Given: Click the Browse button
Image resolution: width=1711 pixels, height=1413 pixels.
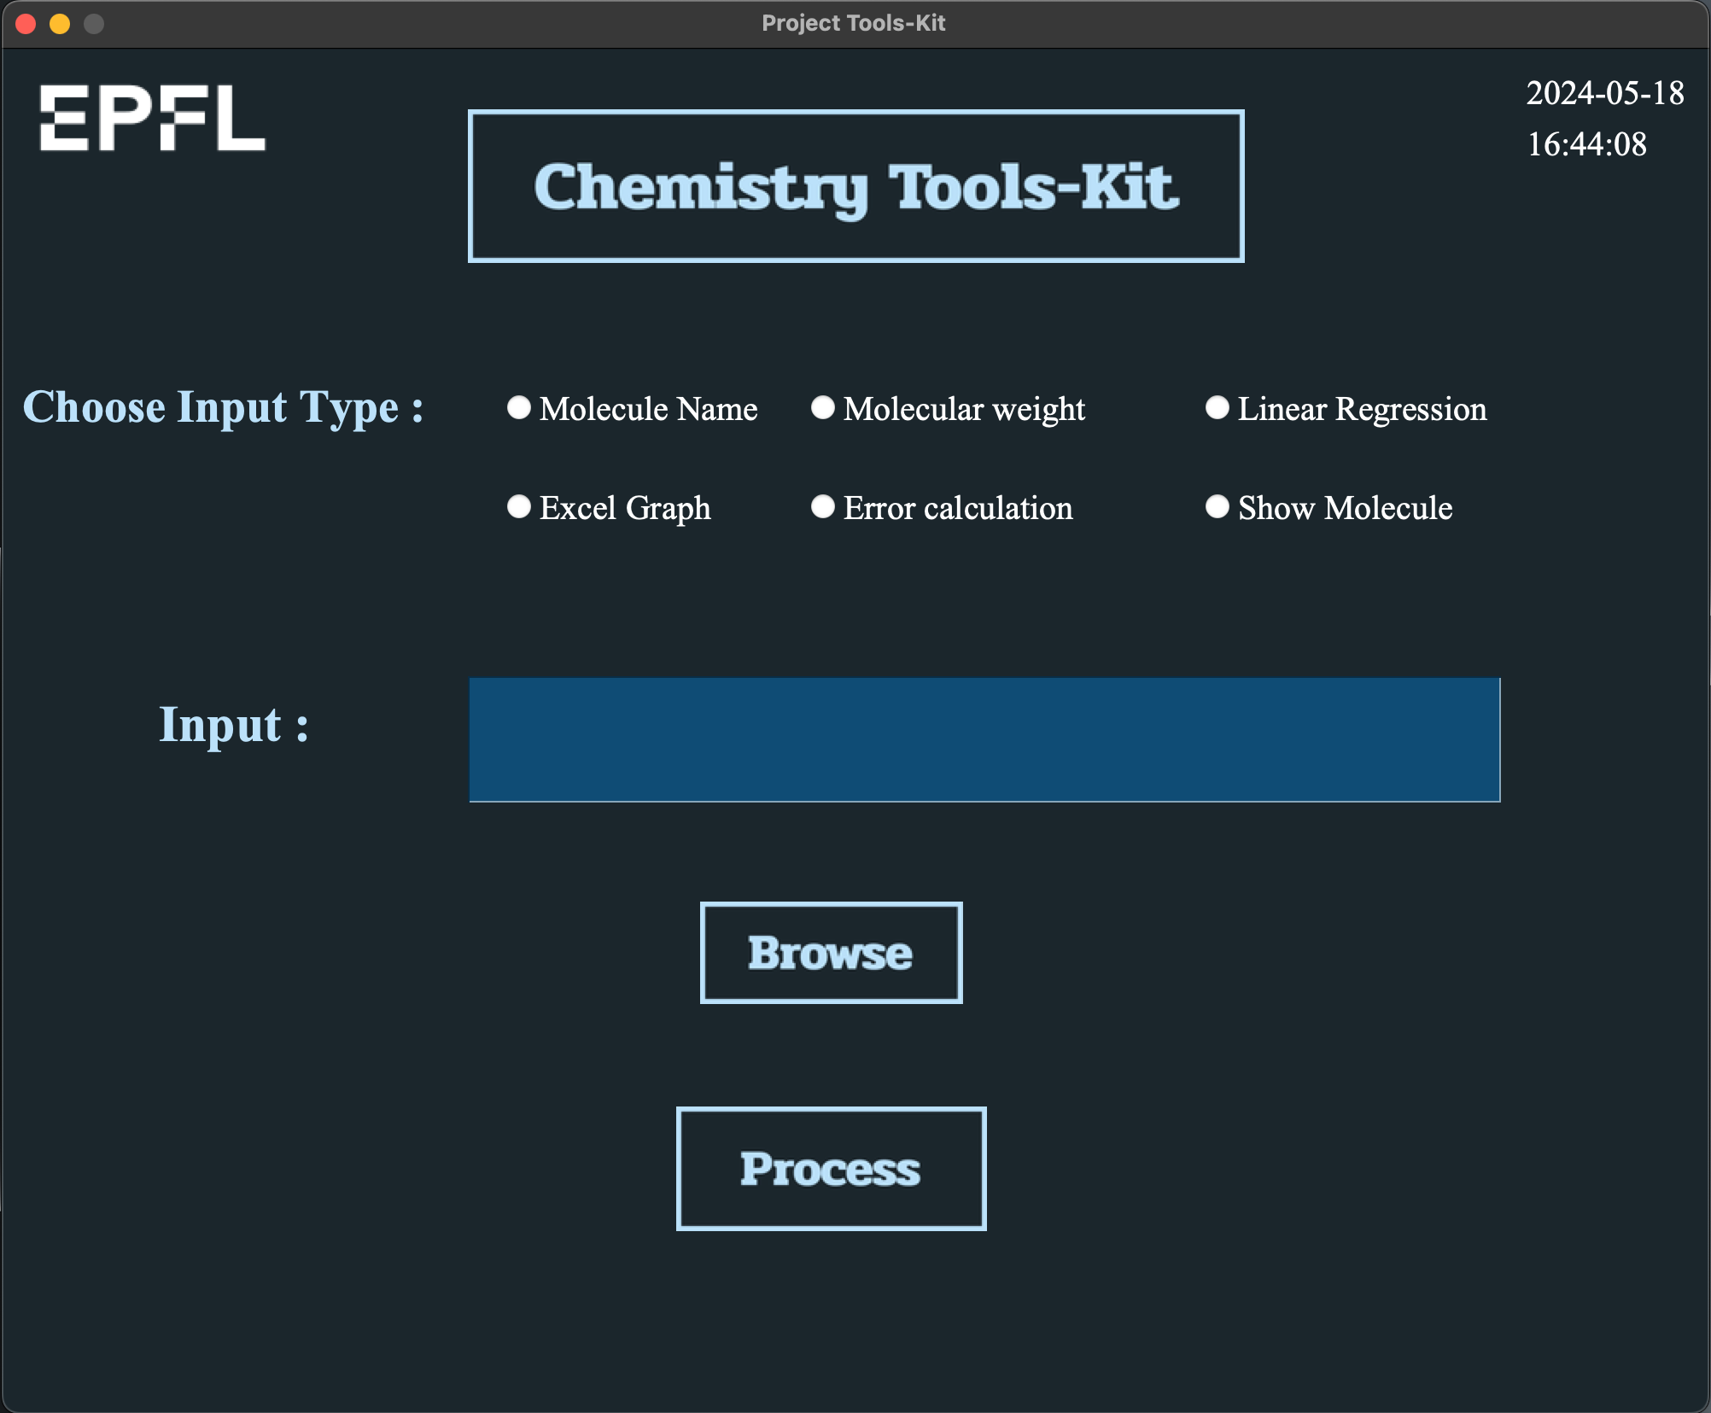Looking at the screenshot, I should coord(830,951).
